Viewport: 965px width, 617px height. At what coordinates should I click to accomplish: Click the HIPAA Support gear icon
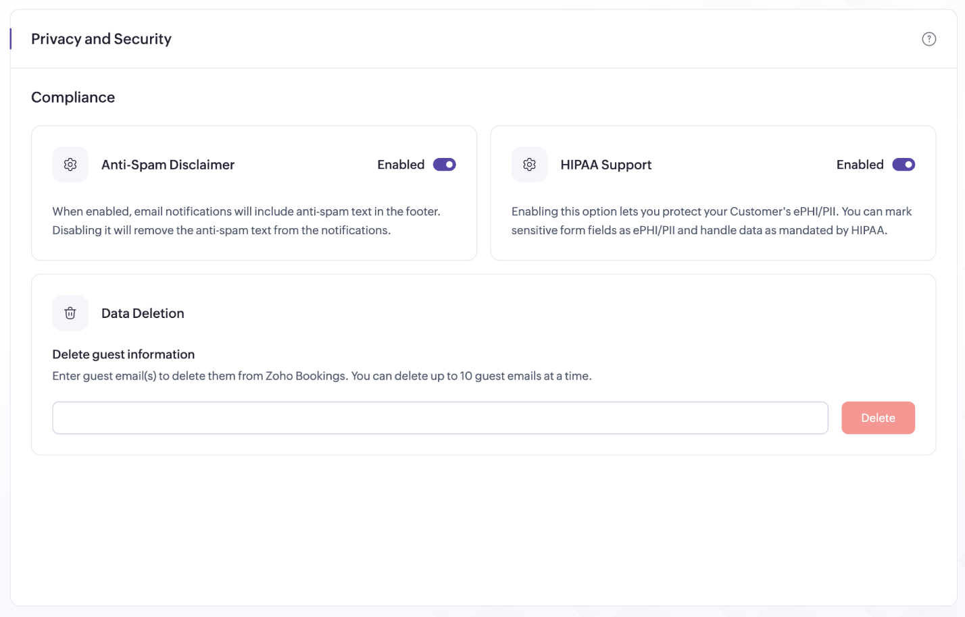pyautogui.click(x=529, y=165)
